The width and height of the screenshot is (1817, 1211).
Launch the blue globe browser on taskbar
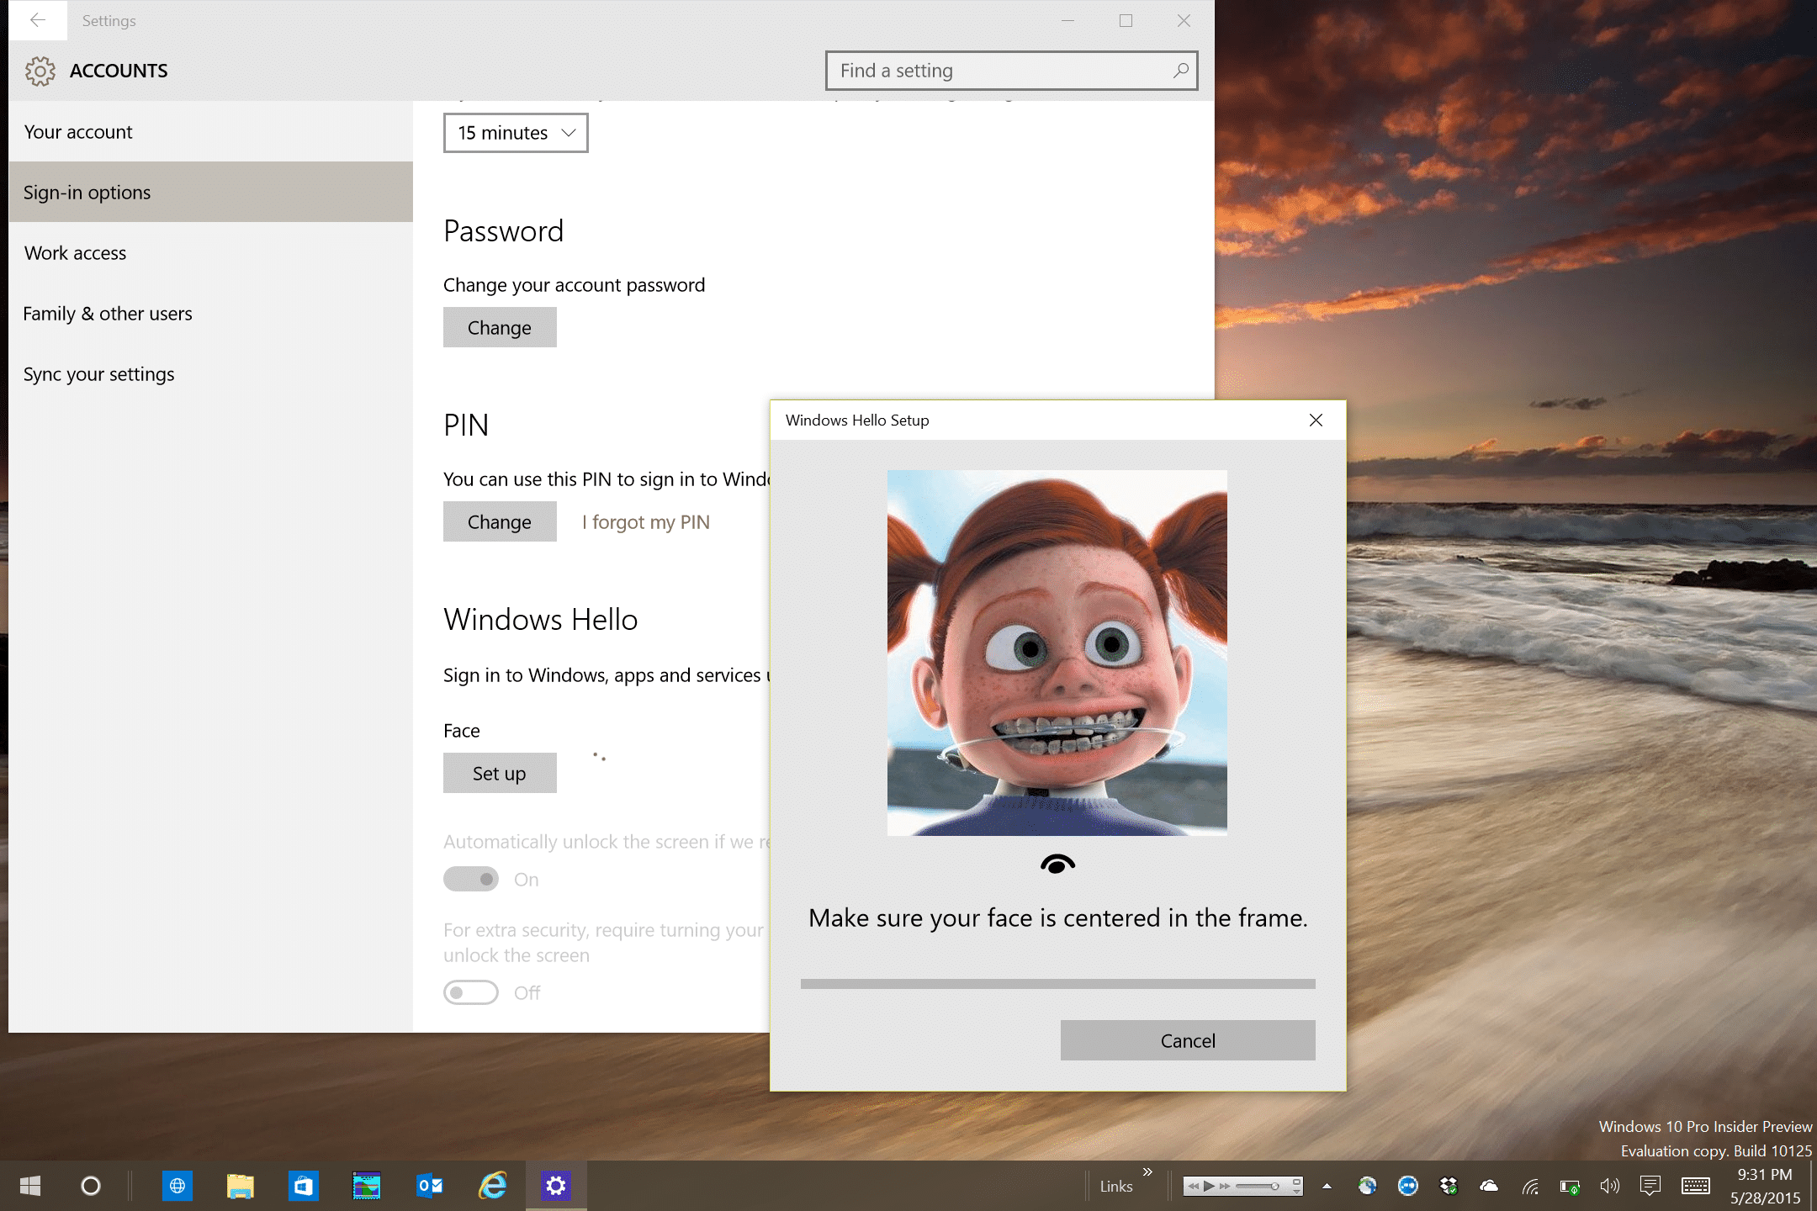[177, 1186]
